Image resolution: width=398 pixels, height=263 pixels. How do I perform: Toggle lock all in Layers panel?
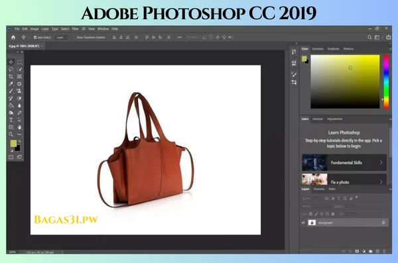click(333, 214)
